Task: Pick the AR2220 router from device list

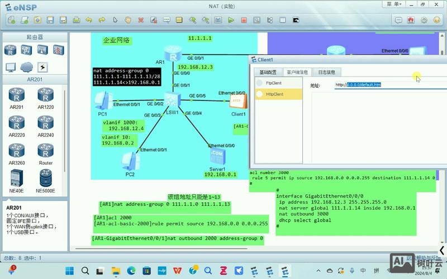Action: 17,125
